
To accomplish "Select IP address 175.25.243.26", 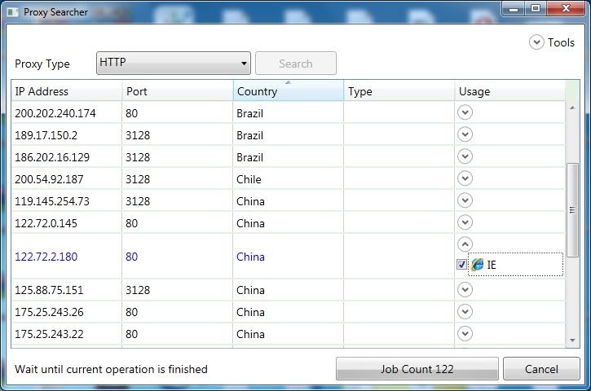I will tap(49, 312).
